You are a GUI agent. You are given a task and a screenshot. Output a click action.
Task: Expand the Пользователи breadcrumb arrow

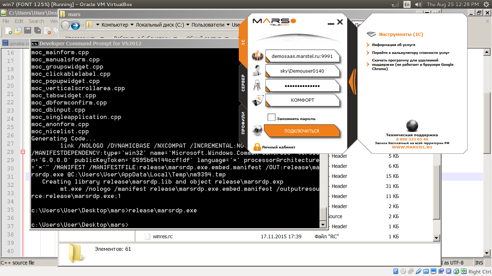[228, 25]
